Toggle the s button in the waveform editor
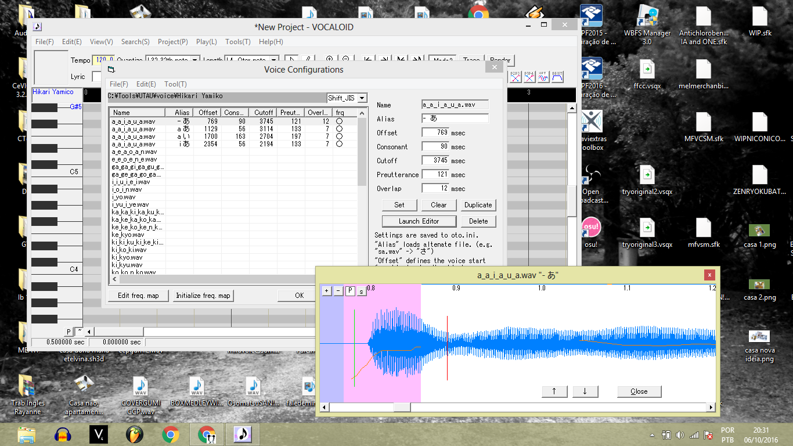 [361, 291]
